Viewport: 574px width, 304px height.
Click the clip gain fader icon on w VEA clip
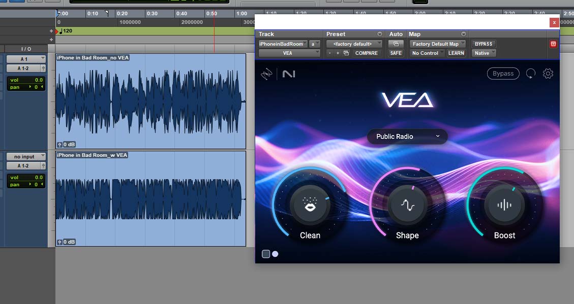tap(59, 242)
